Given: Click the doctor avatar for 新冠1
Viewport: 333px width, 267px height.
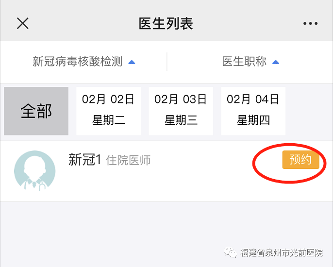Looking at the screenshot, I should pos(34,171).
